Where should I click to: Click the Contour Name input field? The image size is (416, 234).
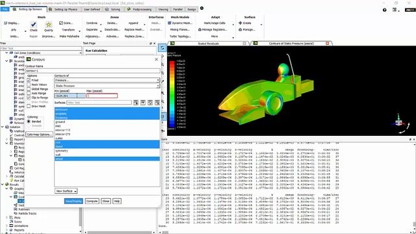pyautogui.click(x=93, y=71)
